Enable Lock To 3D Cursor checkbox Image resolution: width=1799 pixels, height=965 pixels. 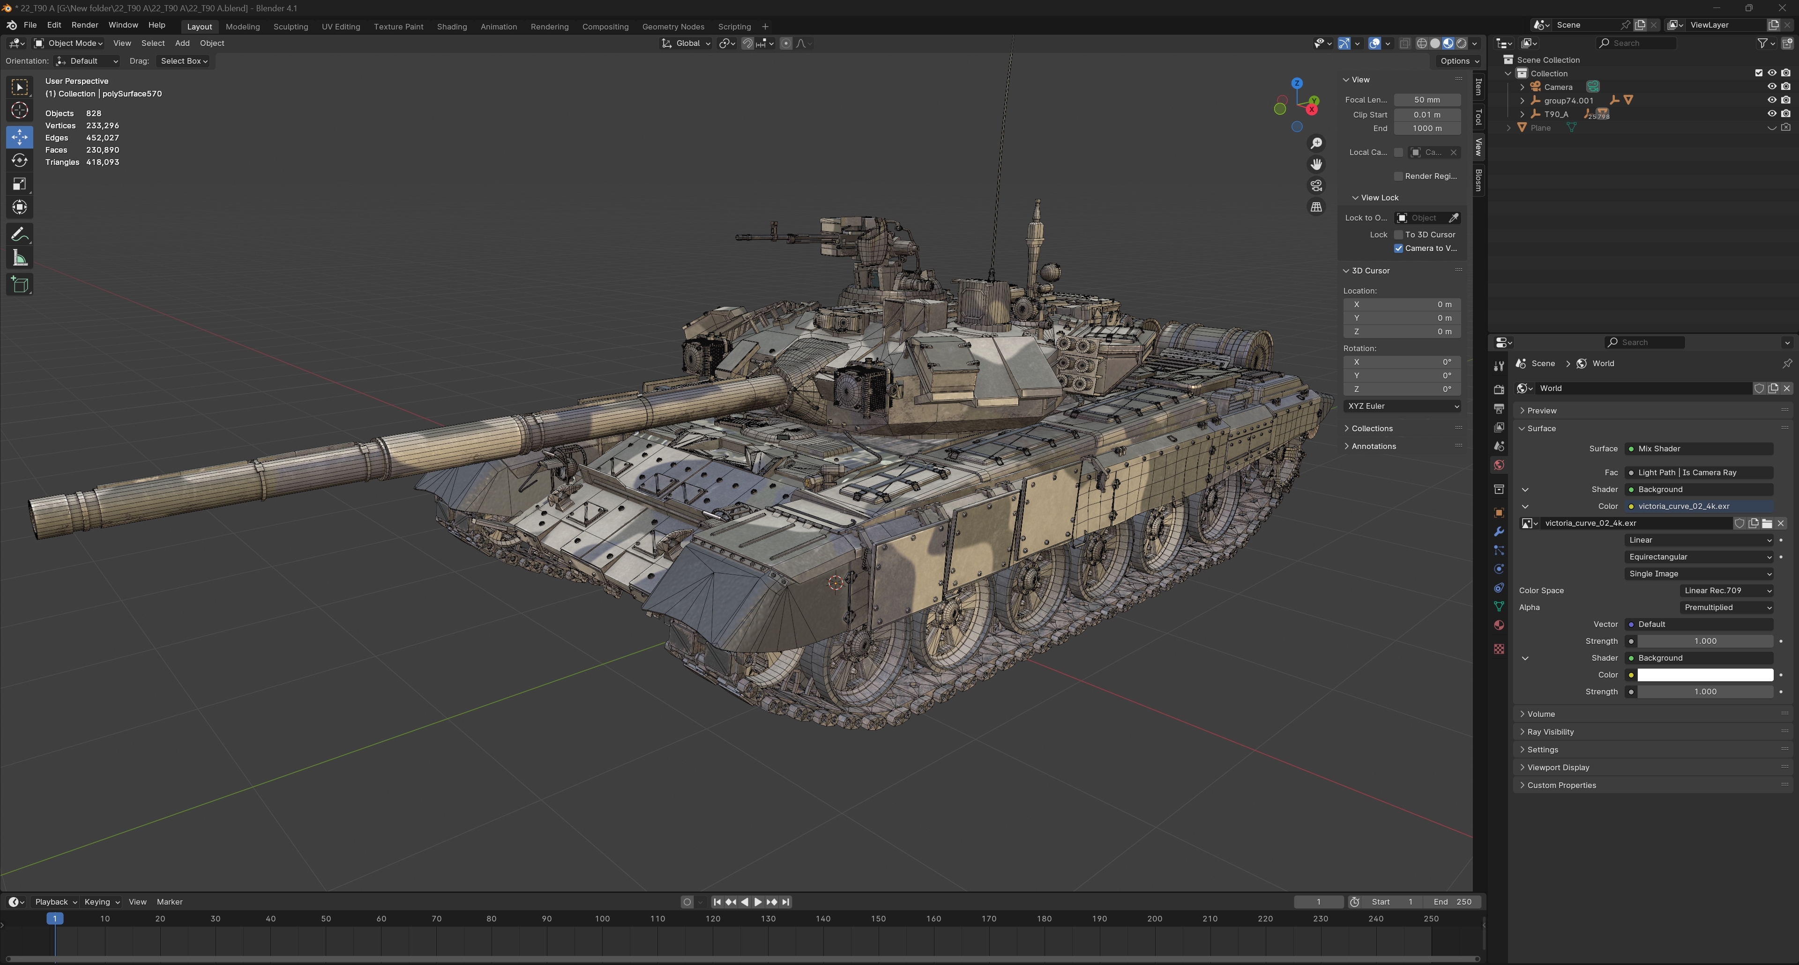[x=1398, y=235]
